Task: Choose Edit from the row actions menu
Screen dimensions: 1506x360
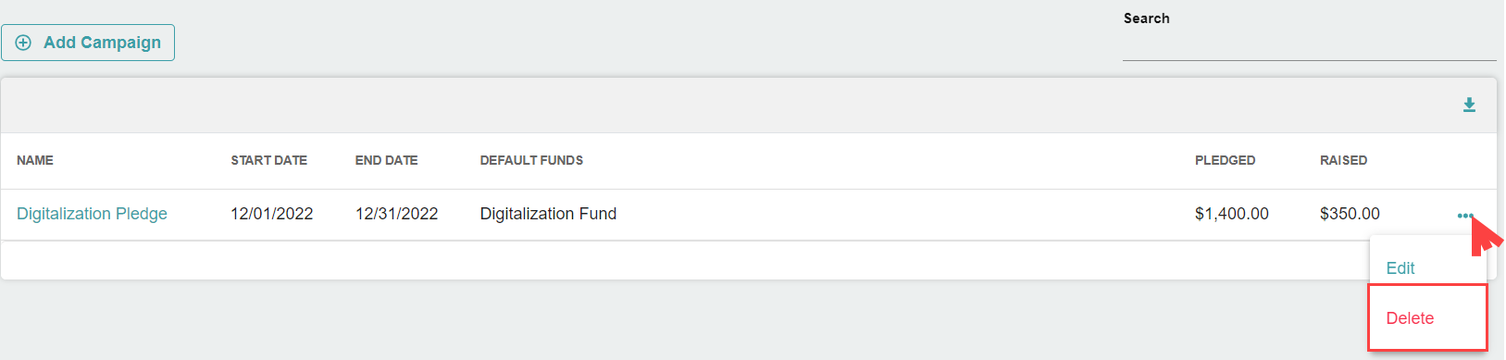Action: coord(1400,268)
